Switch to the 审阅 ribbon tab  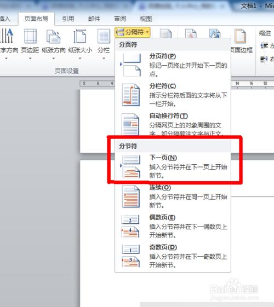(120, 19)
